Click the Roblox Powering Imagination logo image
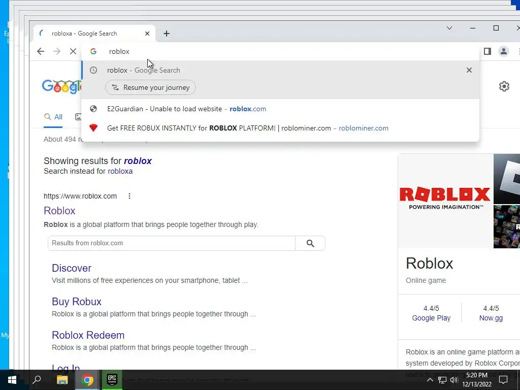520x390 pixels. click(445, 201)
